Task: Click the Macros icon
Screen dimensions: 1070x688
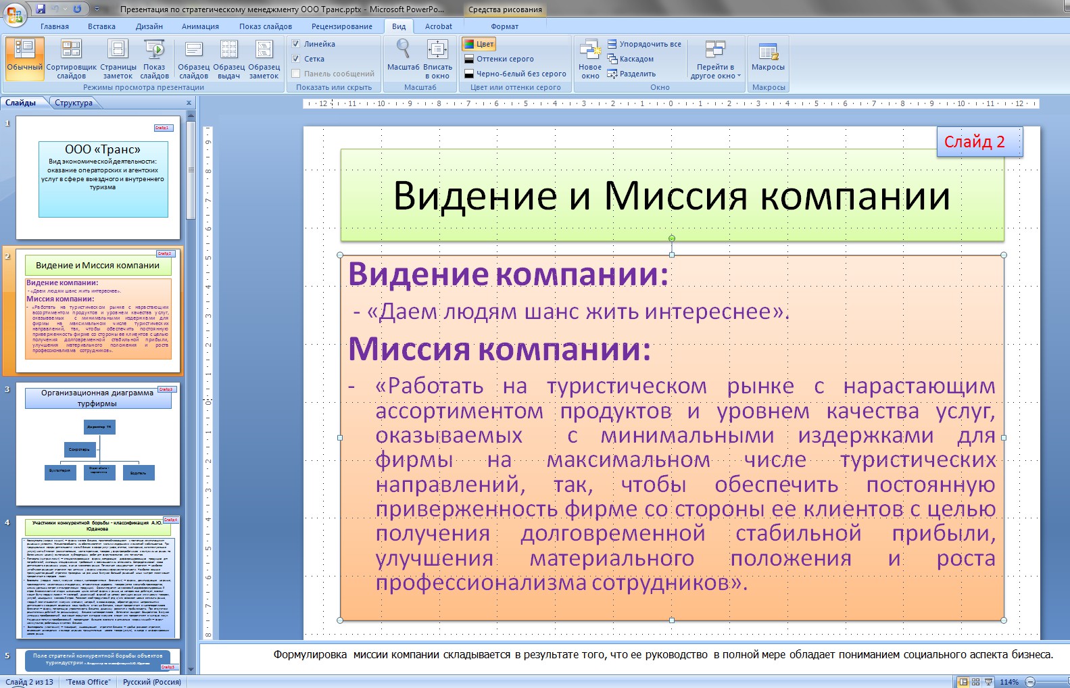Action: tap(768, 57)
